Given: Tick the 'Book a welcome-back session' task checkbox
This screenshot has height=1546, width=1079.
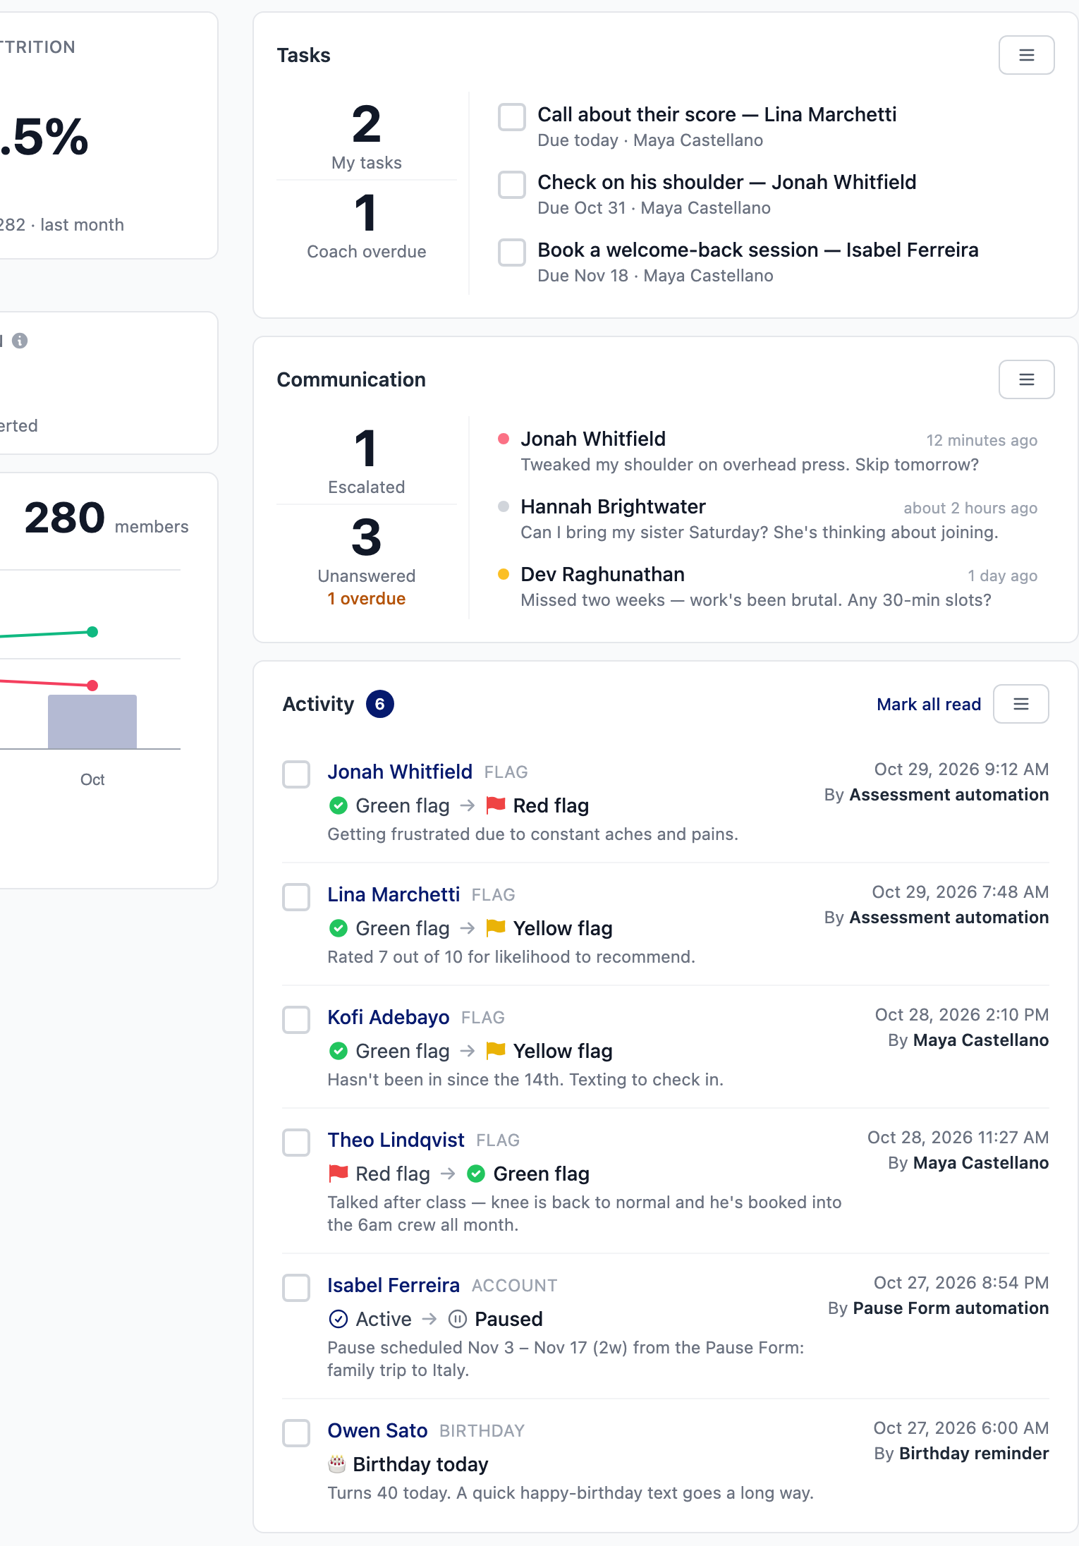Looking at the screenshot, I should pos(512,252).
